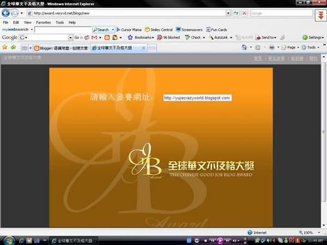The image size is (327, 245).
Task: Open the Page dropdown in command bar
Action: [x=290, y=47]
